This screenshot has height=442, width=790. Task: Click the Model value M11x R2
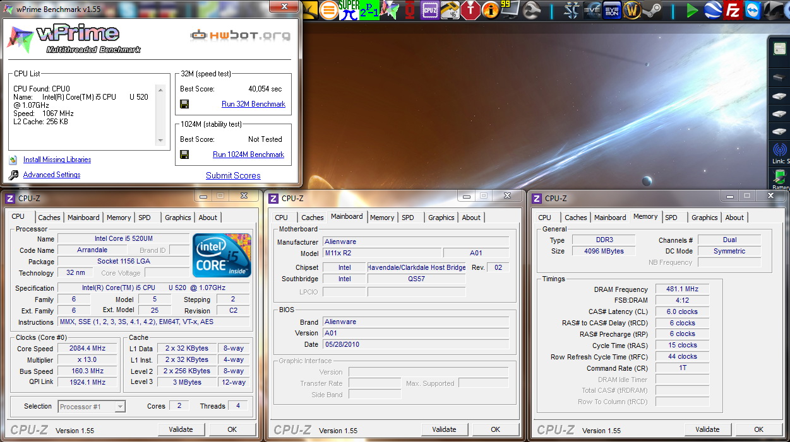pos(381,253)
